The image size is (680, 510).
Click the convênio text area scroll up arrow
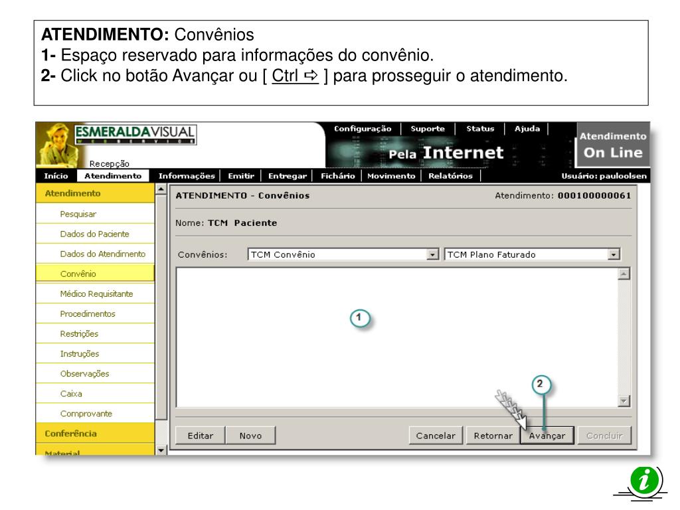(x=624, y=274)
